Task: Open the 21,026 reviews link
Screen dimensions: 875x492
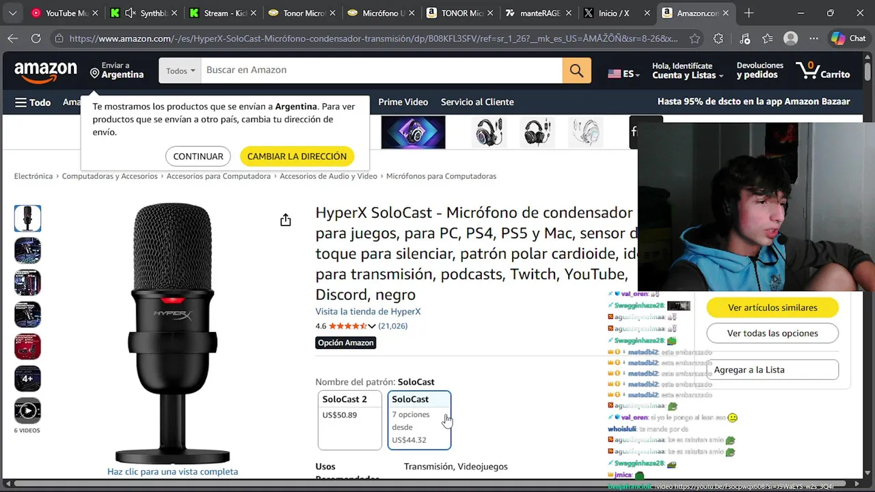Action: click(393, 326)
